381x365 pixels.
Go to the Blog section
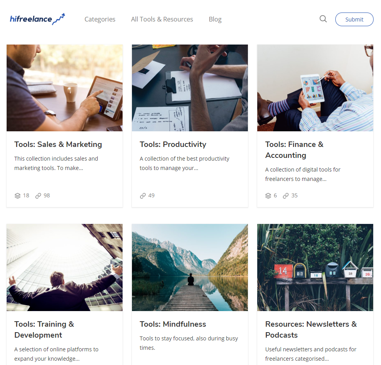point(215,19)
